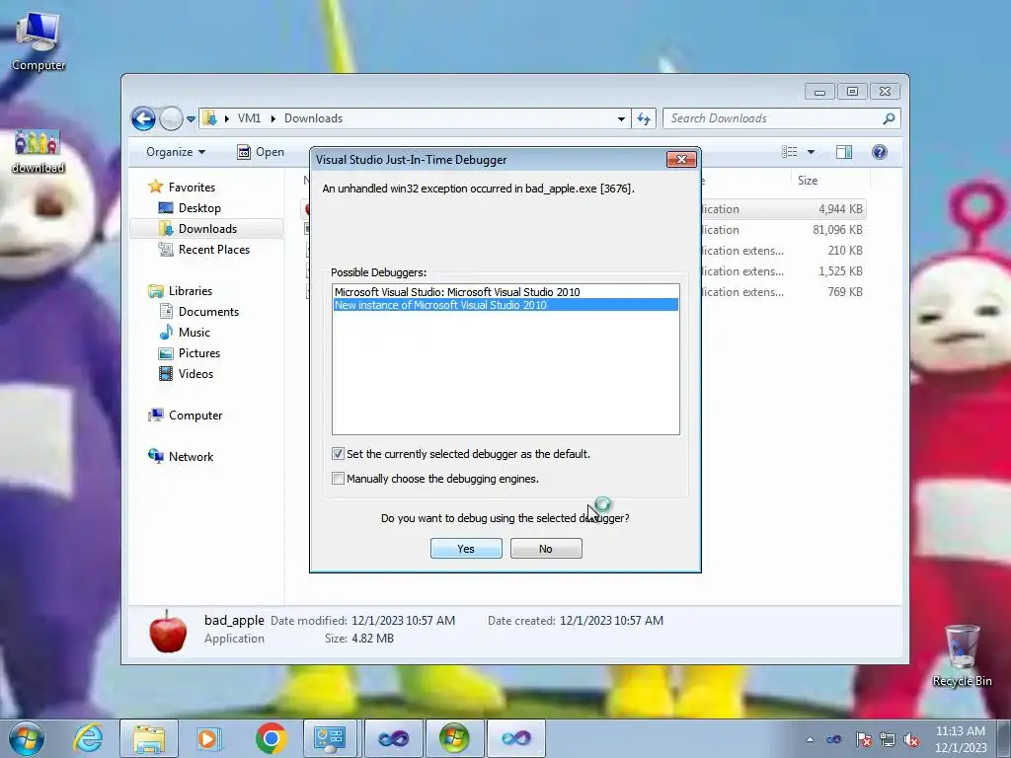1011x758 pixels.
Task: Click Yes to debug with selected debugger
Action: [466, 549]
